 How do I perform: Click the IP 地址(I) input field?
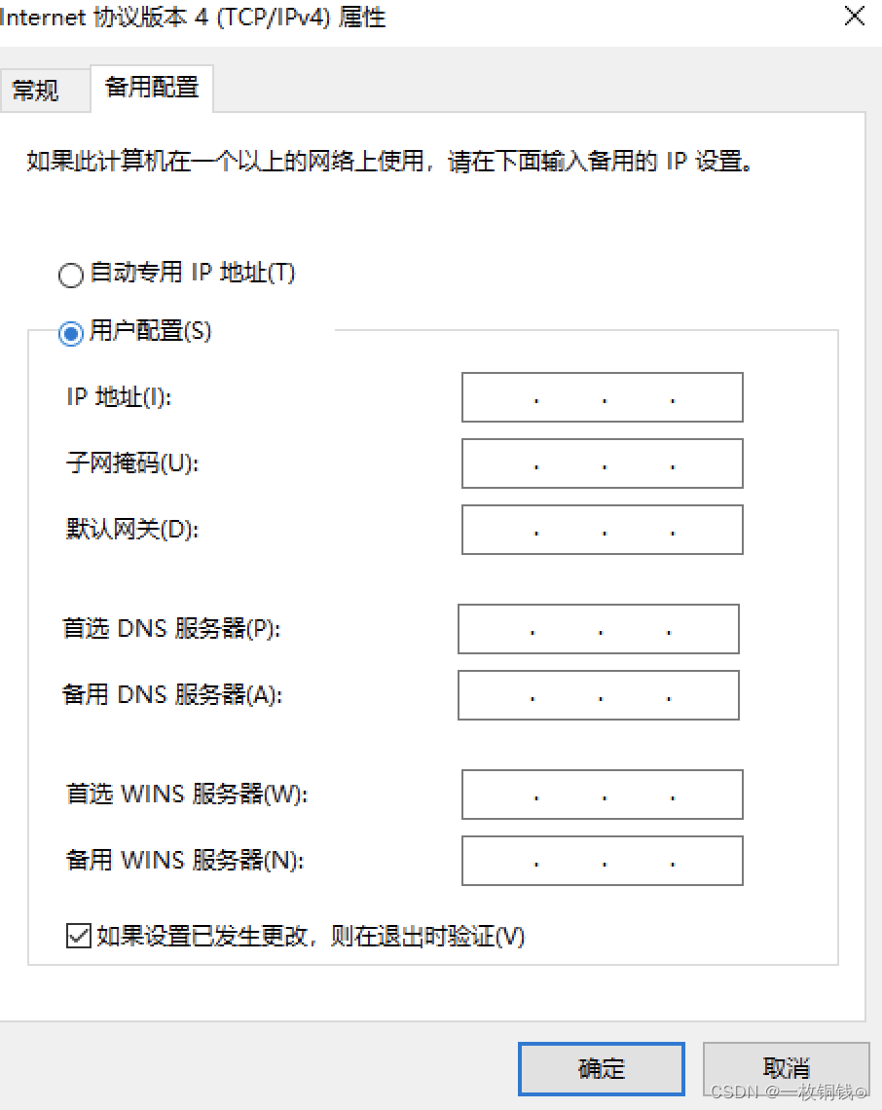click(x=602, y=397)
